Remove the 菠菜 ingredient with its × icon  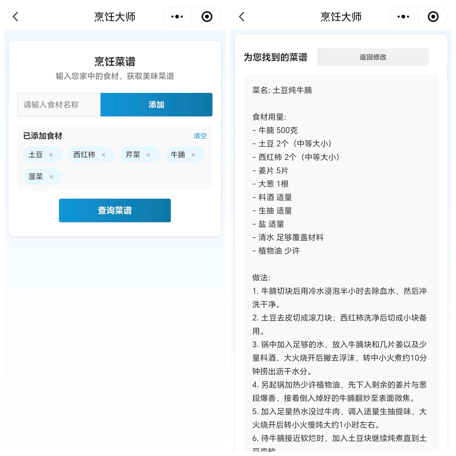[50, 176]
